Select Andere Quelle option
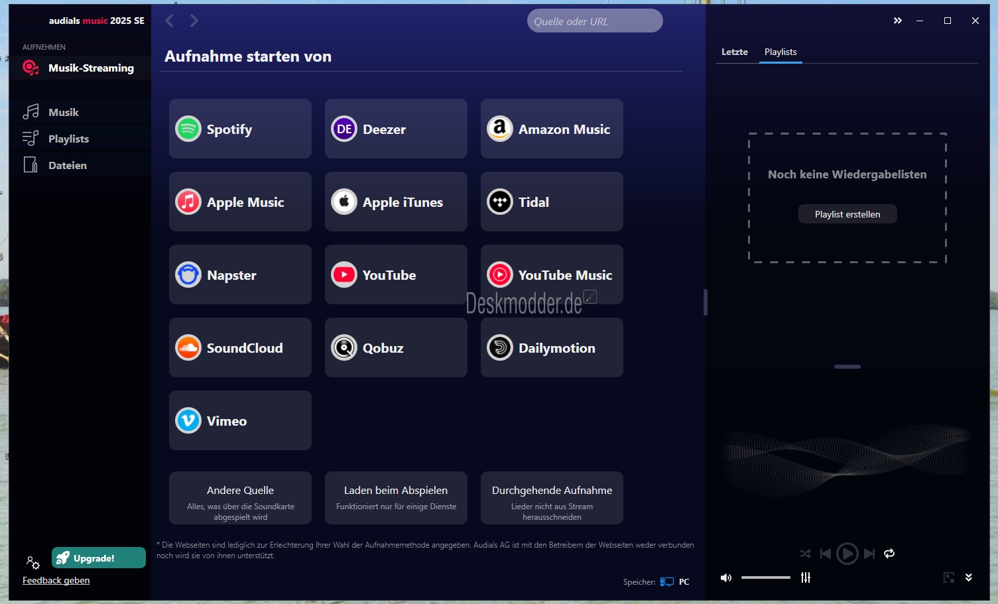The height and width of the screenshot is (604, 998). click(x=240, y=498)
